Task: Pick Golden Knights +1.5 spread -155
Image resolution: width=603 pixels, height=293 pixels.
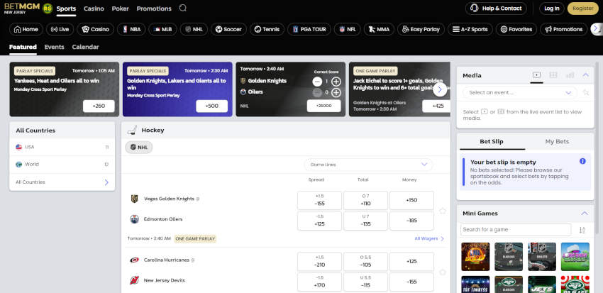Action: pos(319,200)
